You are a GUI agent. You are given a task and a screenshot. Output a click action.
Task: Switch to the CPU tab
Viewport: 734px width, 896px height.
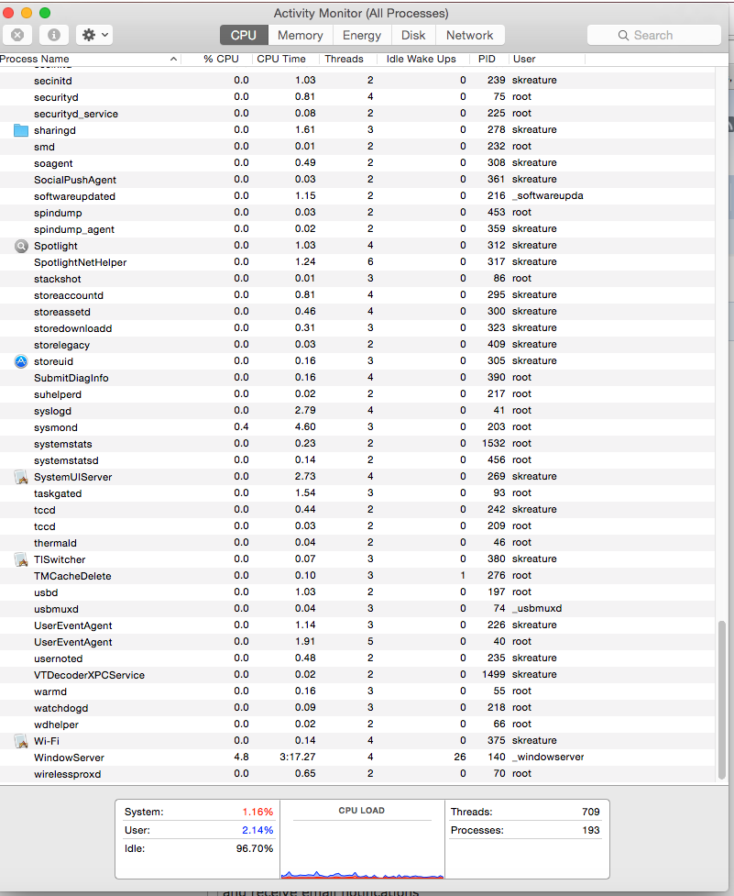244,35
